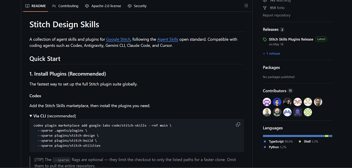
Task: Open the blue-background contributor avatar
Action: [x=277, y=102]
